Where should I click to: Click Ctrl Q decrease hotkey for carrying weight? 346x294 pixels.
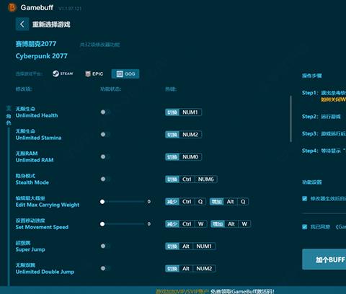click(x=185, y=202)
